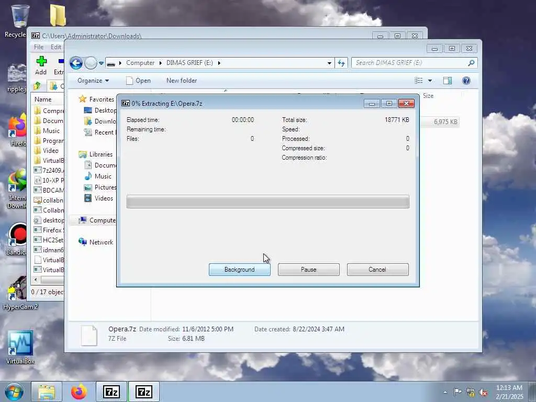Click DIMAS GRIEF (E:) breadcrumb
536x402 pixels.
pos(189,63)
